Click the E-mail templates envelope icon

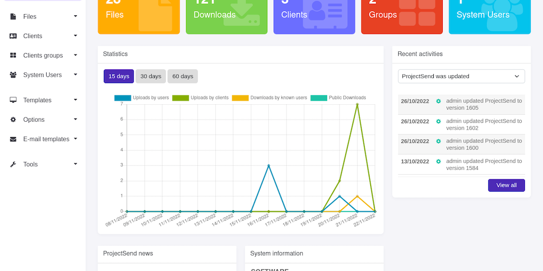click(x=13, y=139)
